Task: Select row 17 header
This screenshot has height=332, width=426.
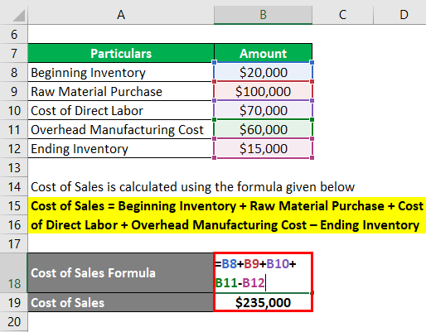Action: click(14, 244)
